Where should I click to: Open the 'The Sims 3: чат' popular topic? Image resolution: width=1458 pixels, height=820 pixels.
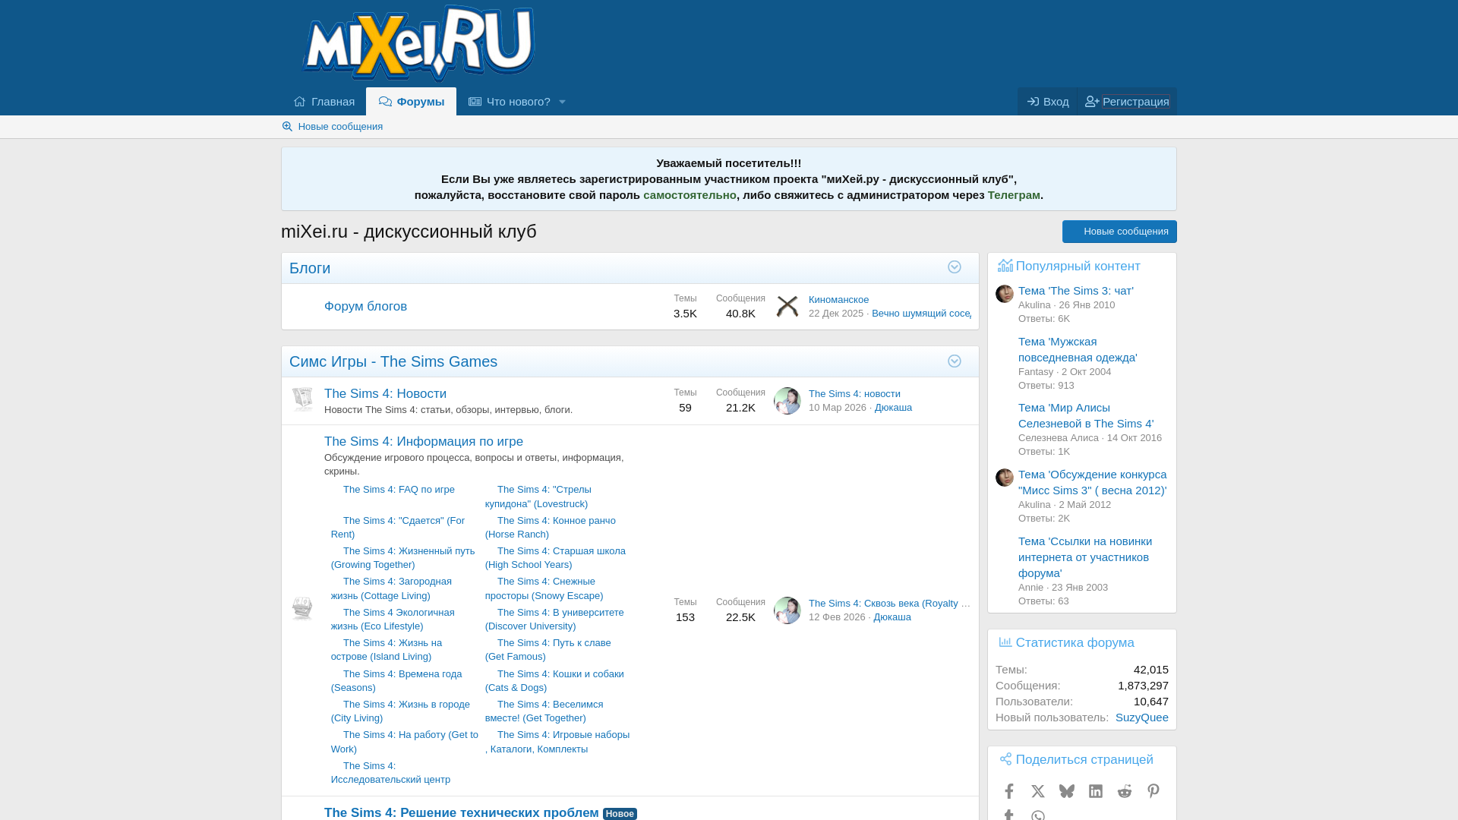point(1075,291)
